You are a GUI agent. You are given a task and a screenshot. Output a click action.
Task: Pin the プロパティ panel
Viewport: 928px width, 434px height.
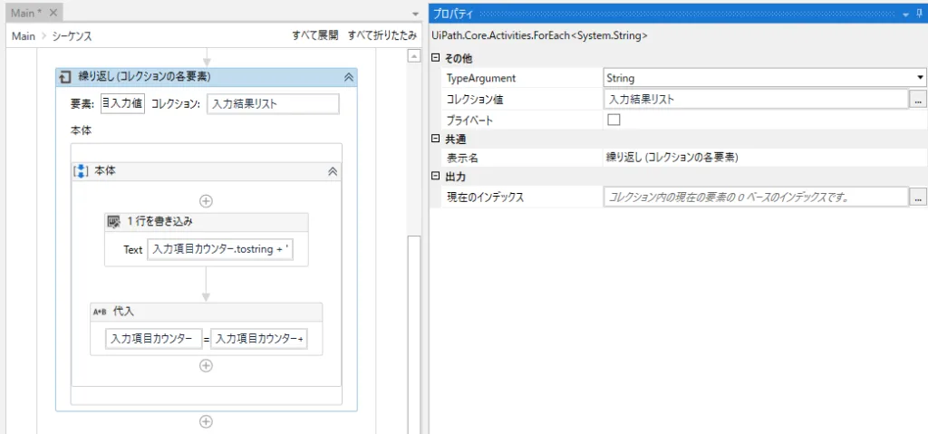click(x=917, y=13)
